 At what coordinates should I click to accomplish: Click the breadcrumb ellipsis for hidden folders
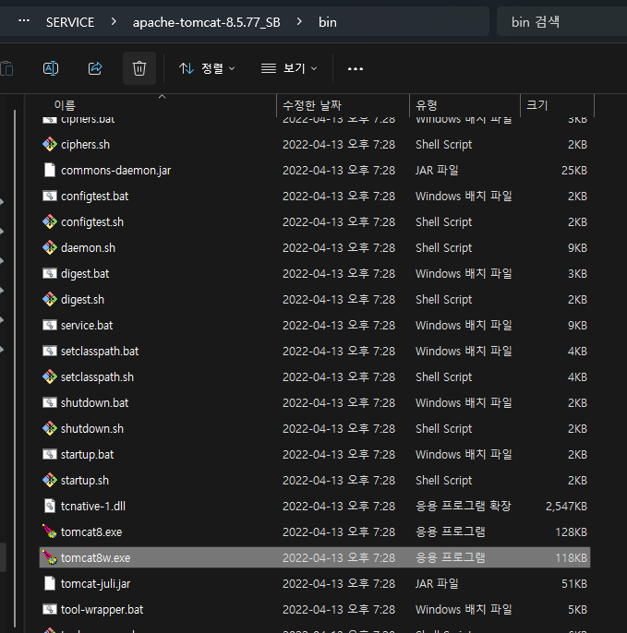click(24, 21)
